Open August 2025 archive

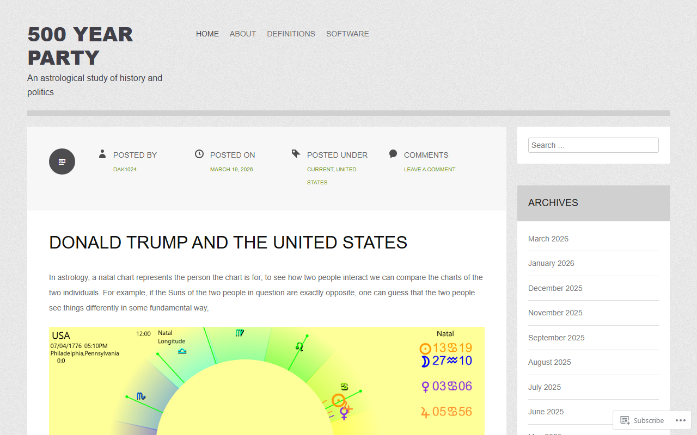[549, 362]
